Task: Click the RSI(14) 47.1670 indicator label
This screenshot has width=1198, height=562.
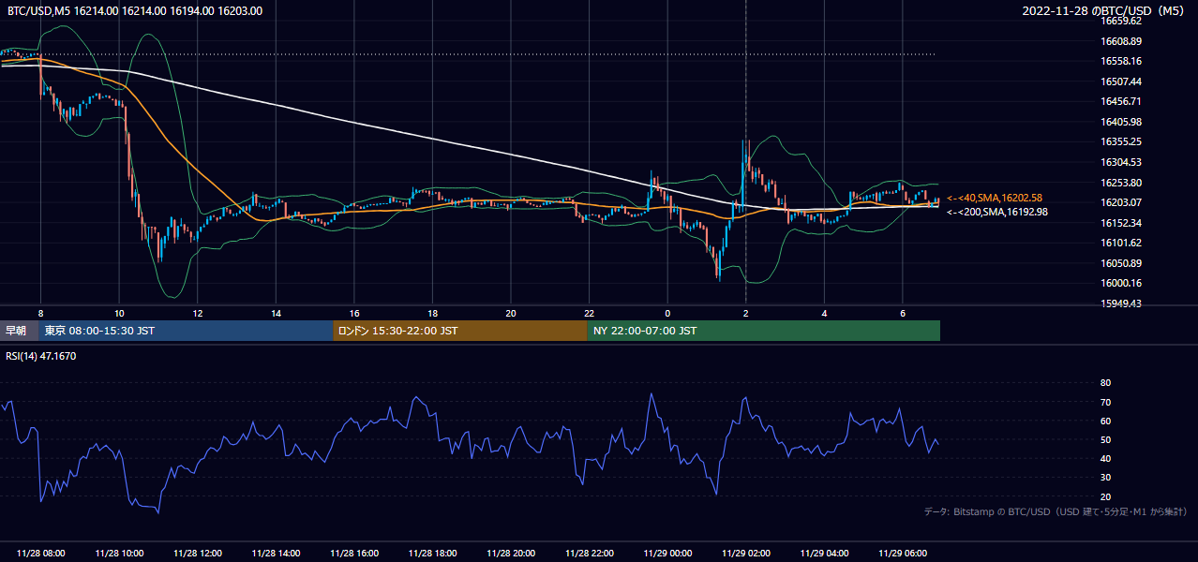Action: click(41, 356)
